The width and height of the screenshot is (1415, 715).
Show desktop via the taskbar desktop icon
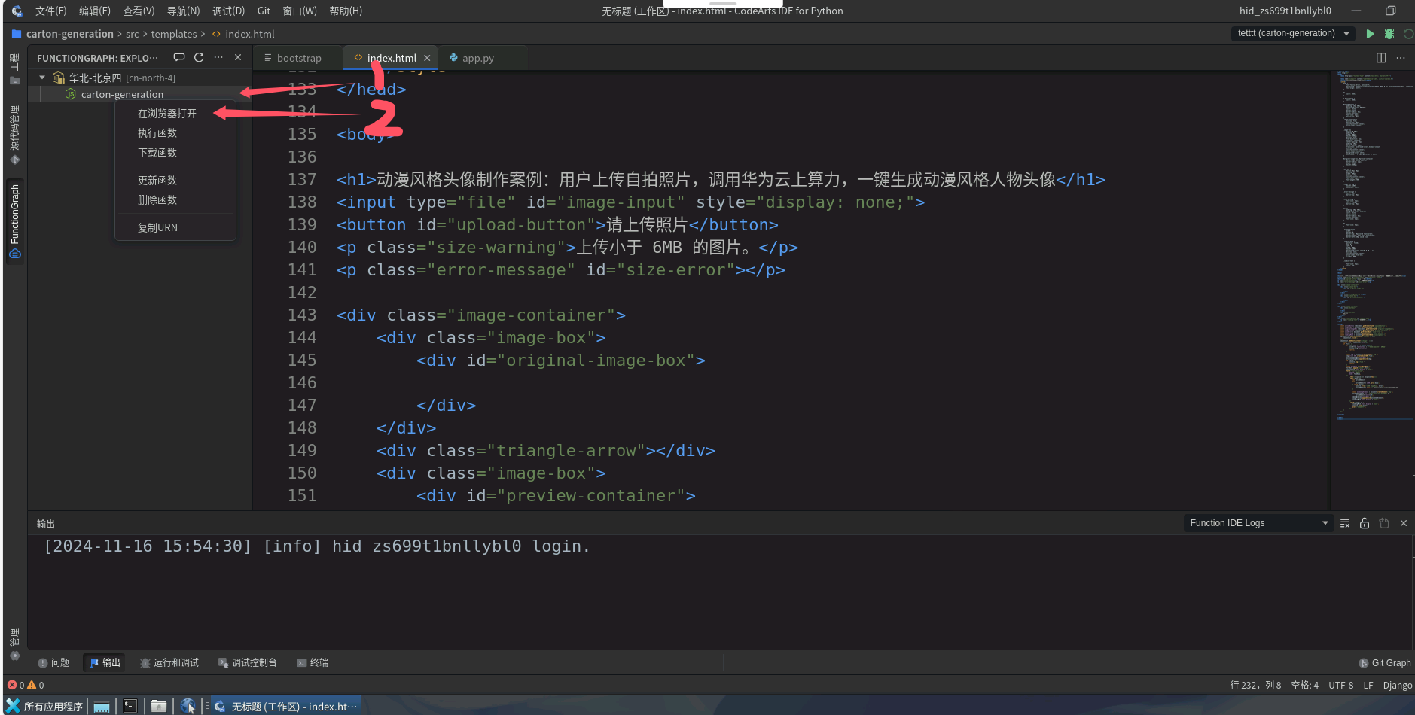coord(102,706)
